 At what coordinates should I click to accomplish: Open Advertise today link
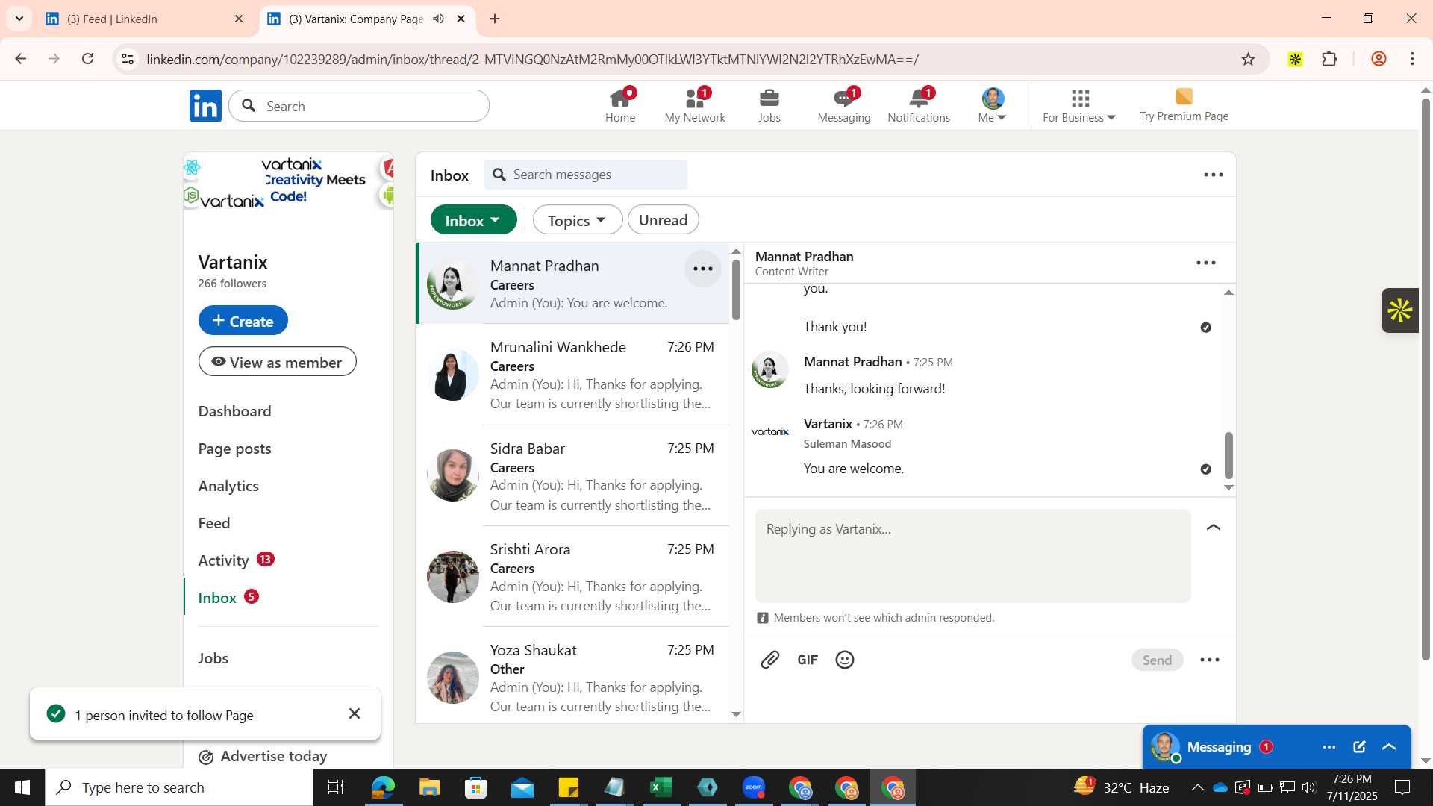[263, 756]
